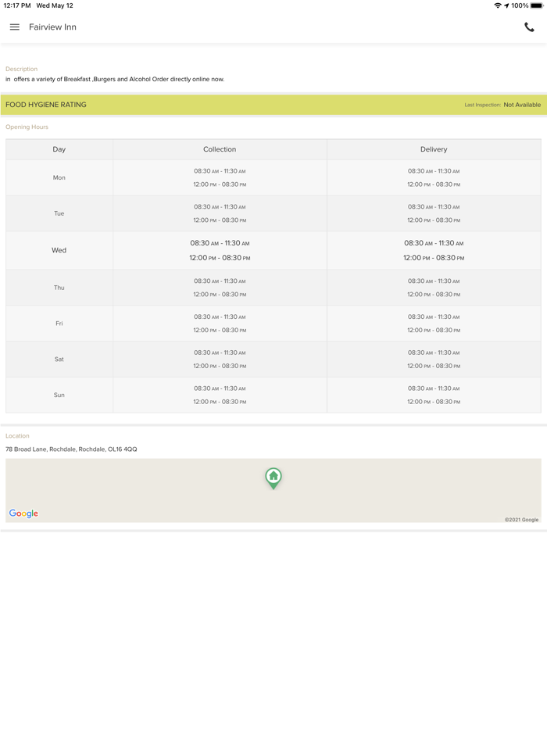Tap the phone call icon
The image size is (547, 730).
(x=529, y=27)
